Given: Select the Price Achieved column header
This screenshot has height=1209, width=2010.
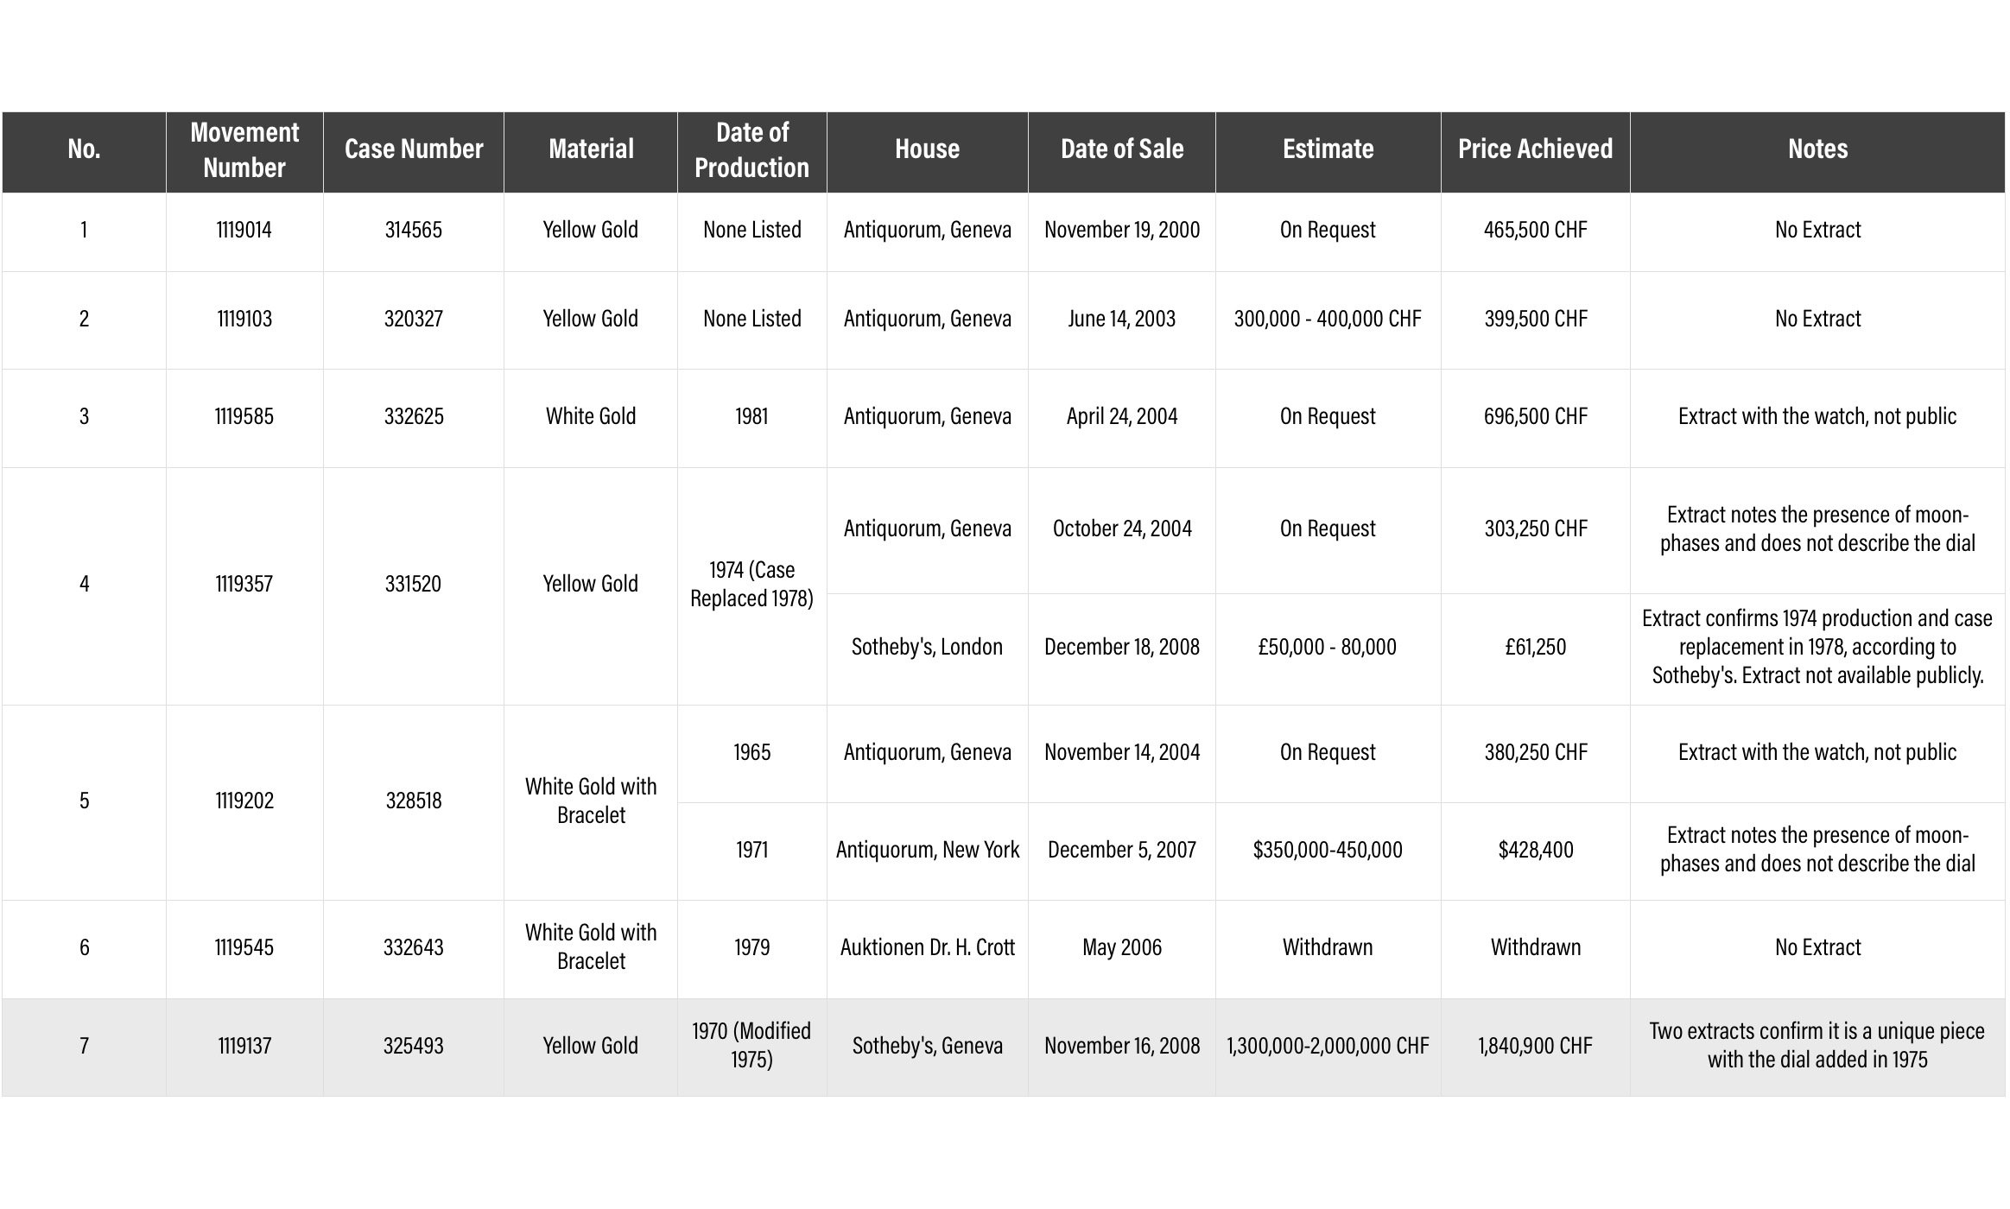Looking at the screenshot, I should pyautogui.click(x=1535, y=149).
